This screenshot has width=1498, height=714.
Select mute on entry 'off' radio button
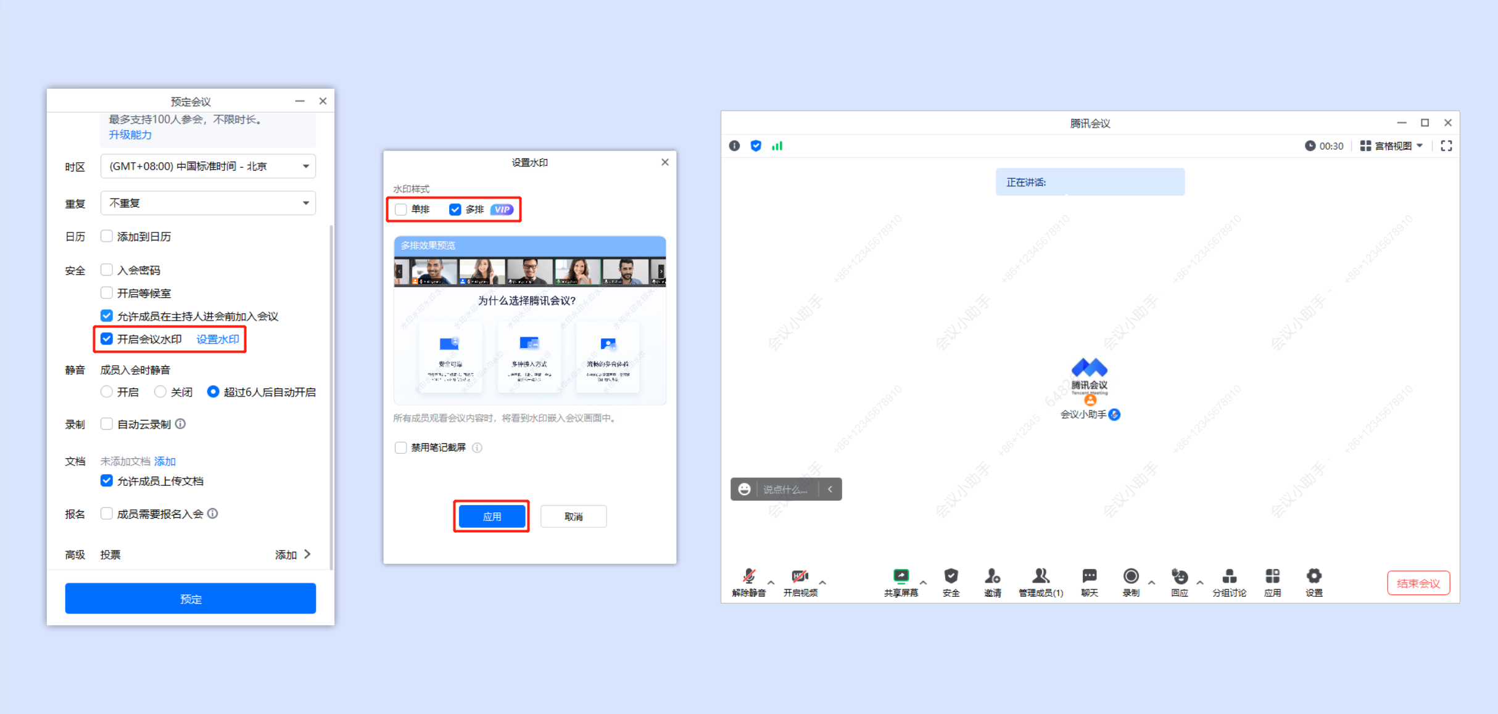[x=160, y=392]
